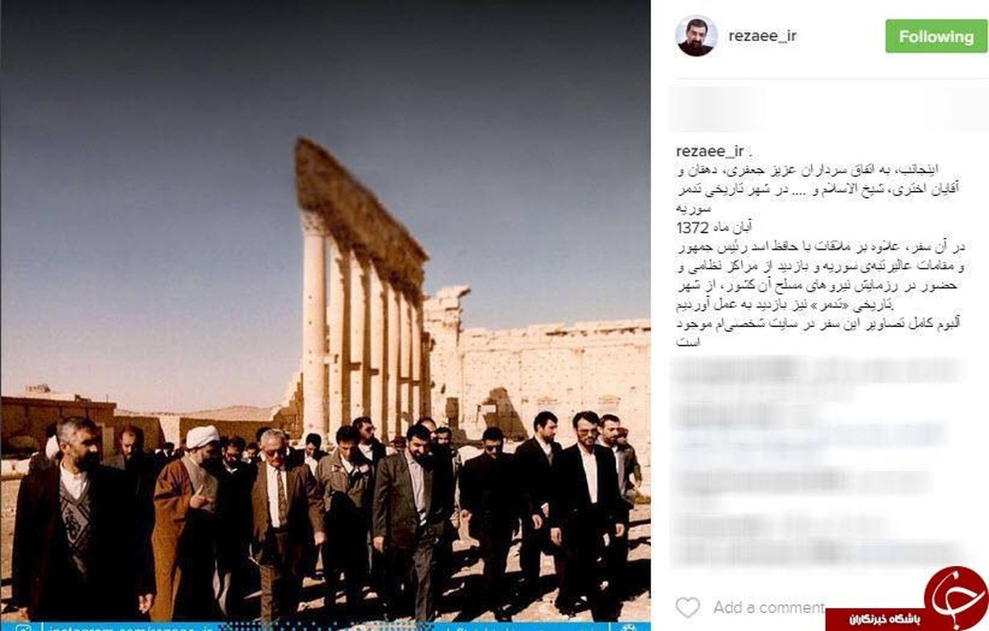Focus the Add a comment field
The width and height of the screenshot is (989, 631).
[x=768, y=608]
